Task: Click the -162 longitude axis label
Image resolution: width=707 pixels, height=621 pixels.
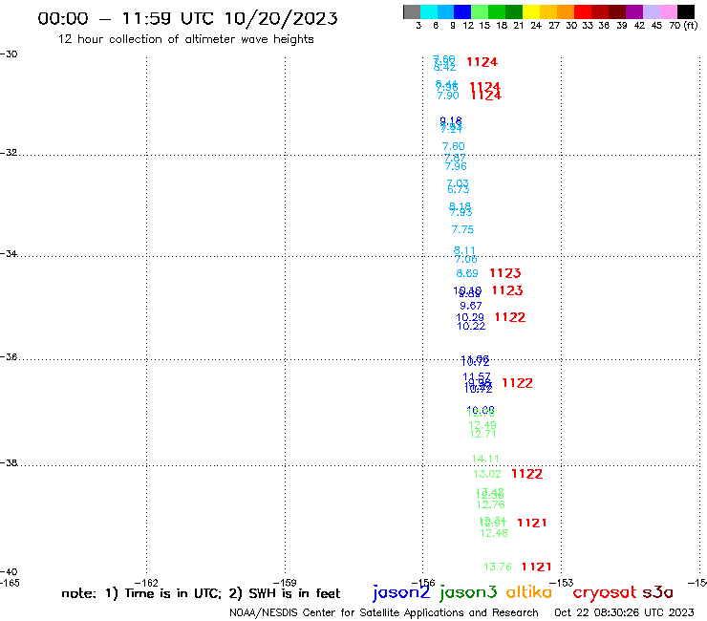Action: 146,583
